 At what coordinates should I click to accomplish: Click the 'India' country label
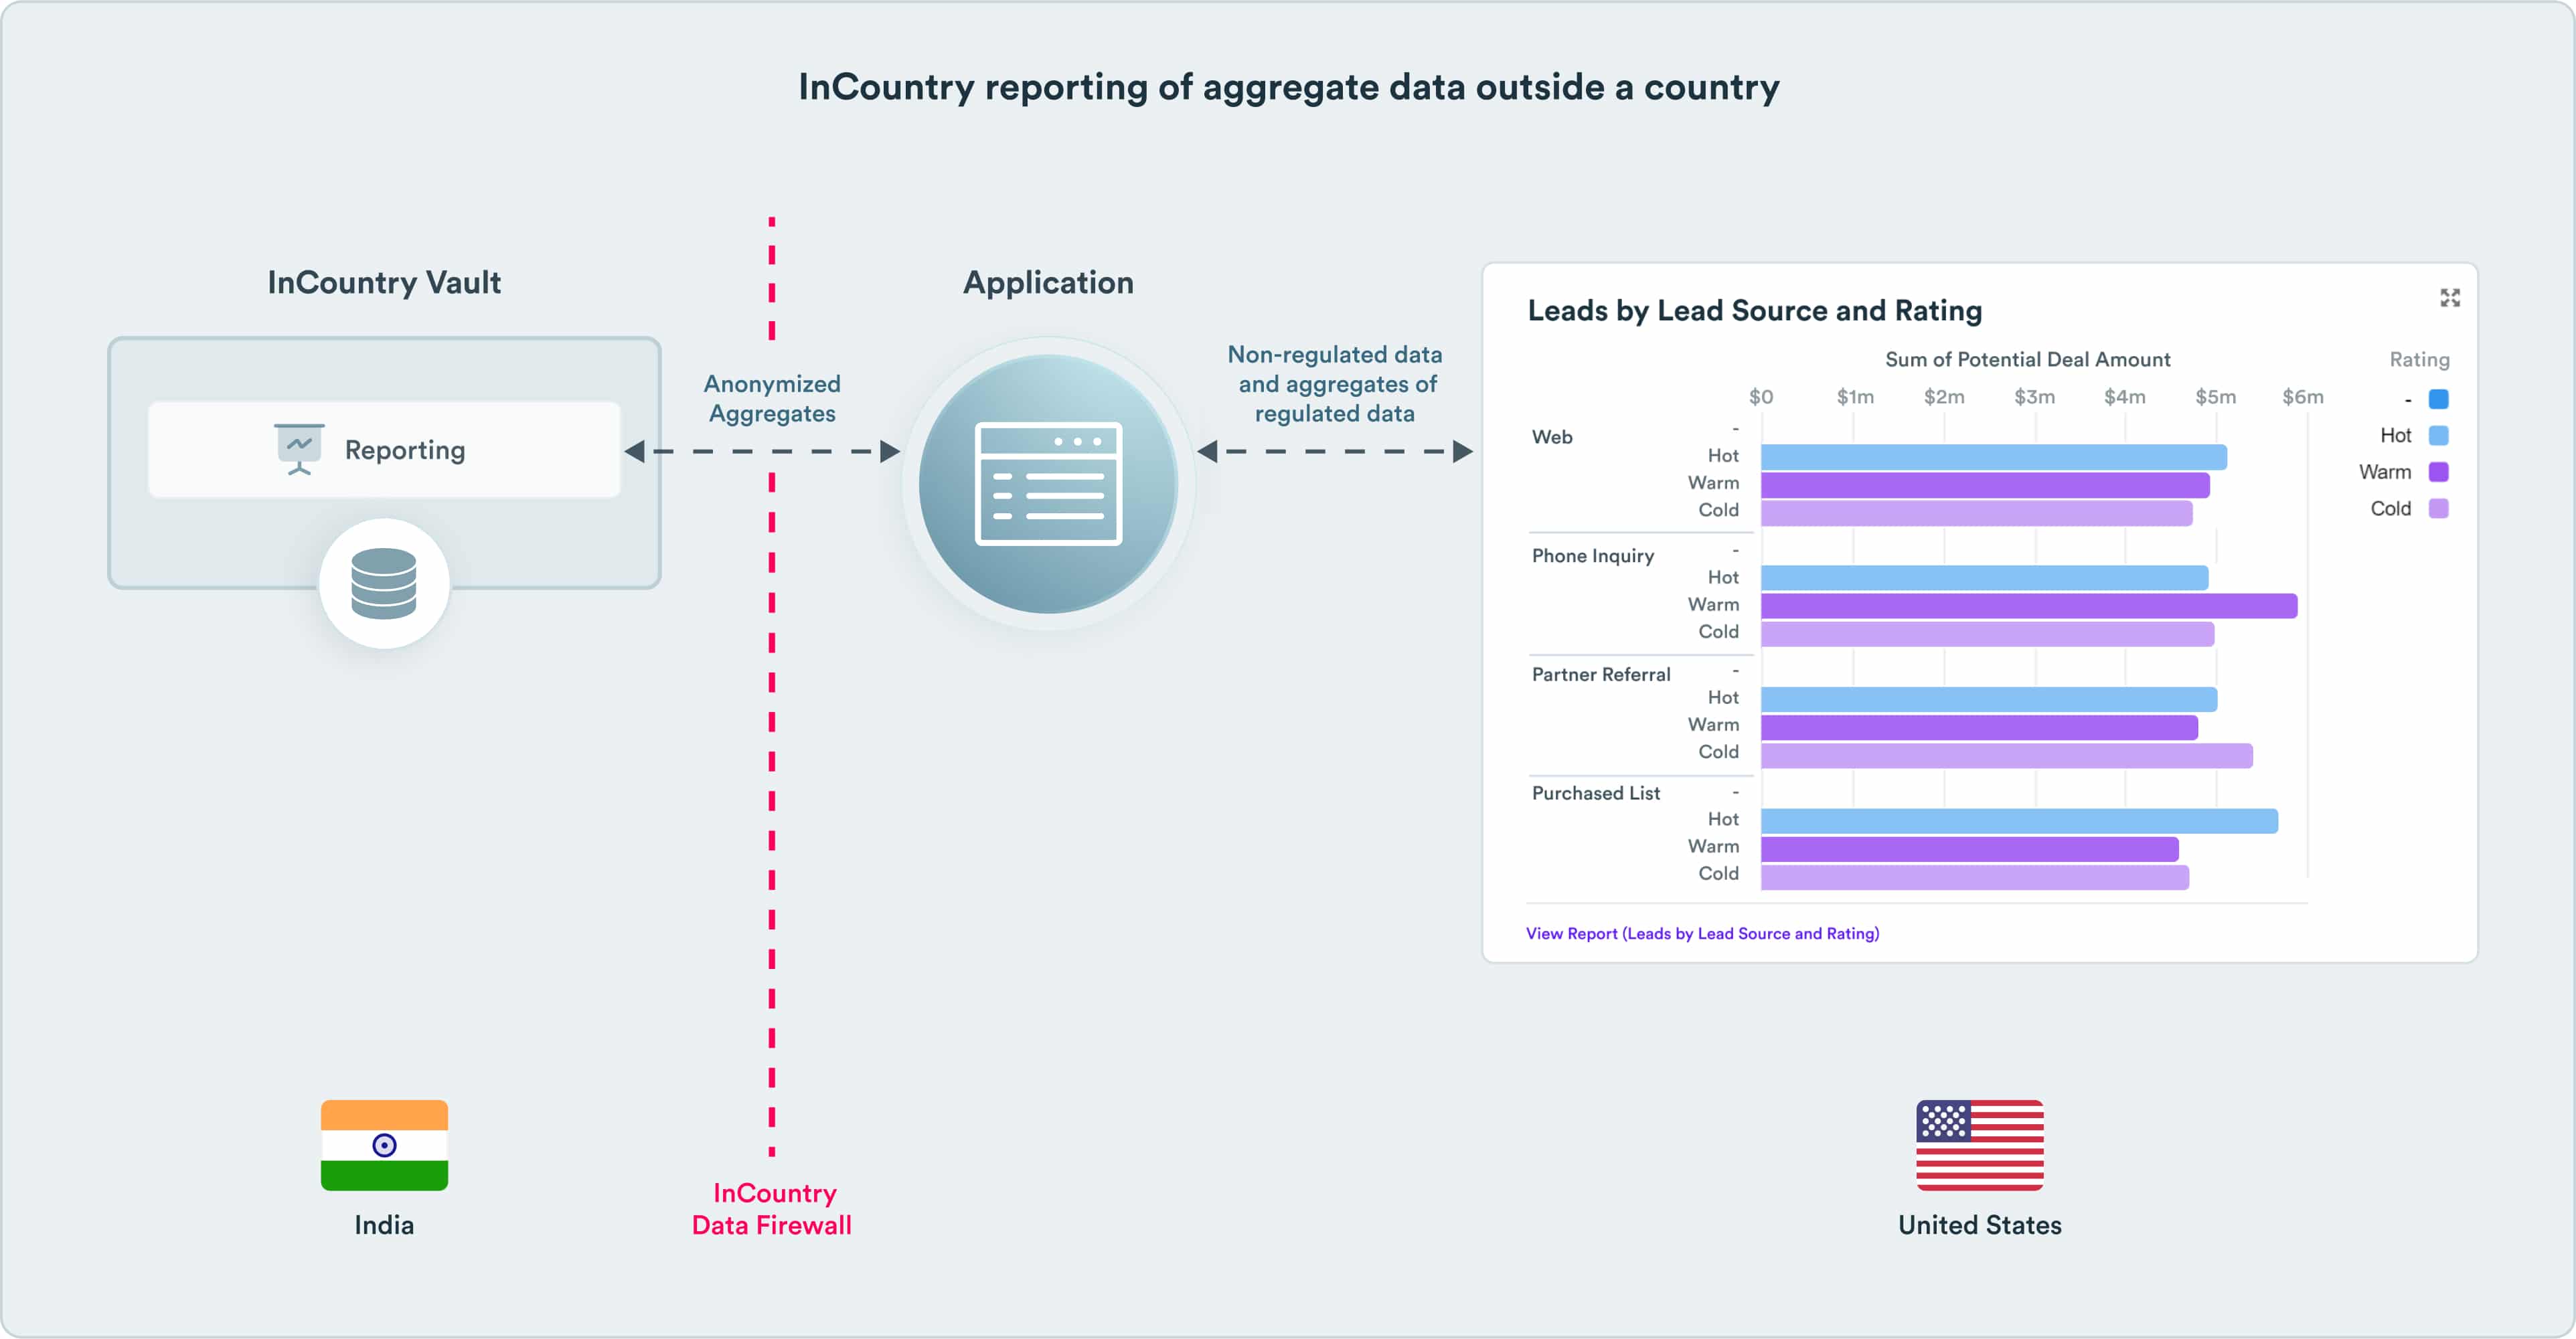point(384,1225)
